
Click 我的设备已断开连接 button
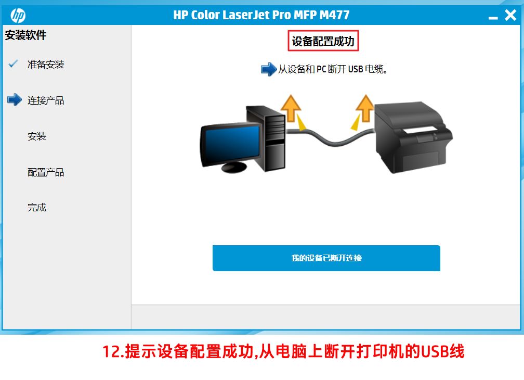326,258
